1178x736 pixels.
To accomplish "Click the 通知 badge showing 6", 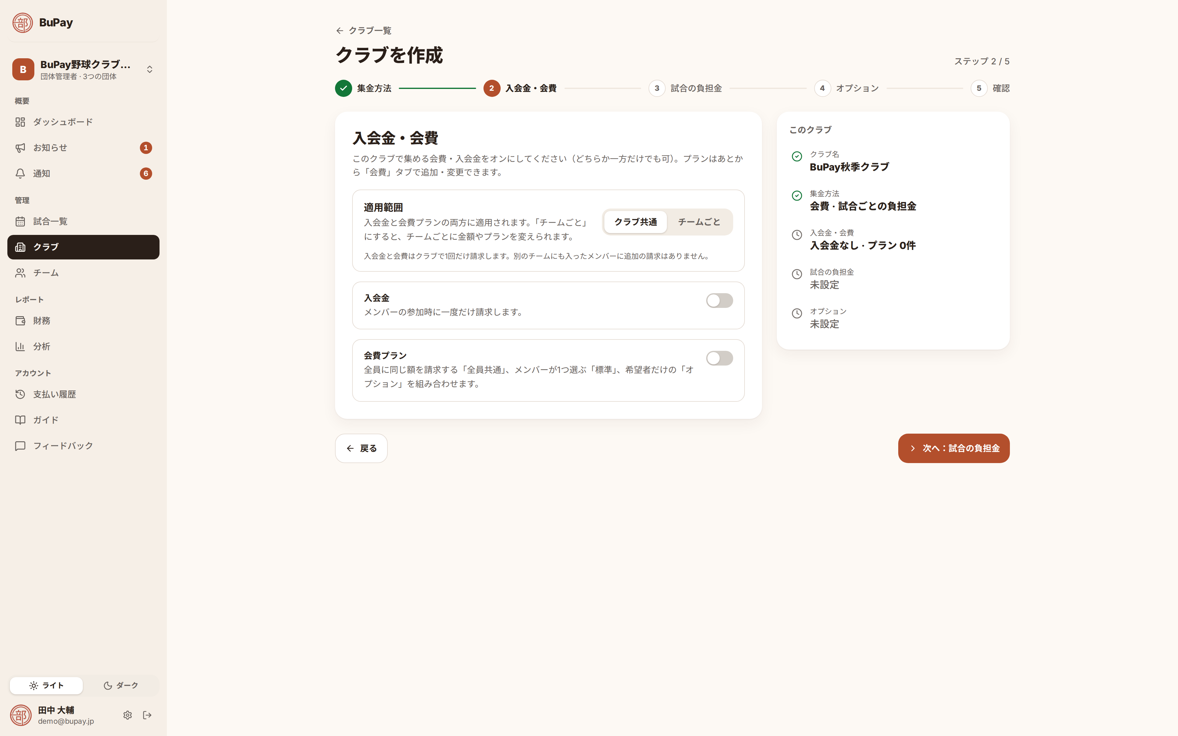I will click(x=145, y=173).
